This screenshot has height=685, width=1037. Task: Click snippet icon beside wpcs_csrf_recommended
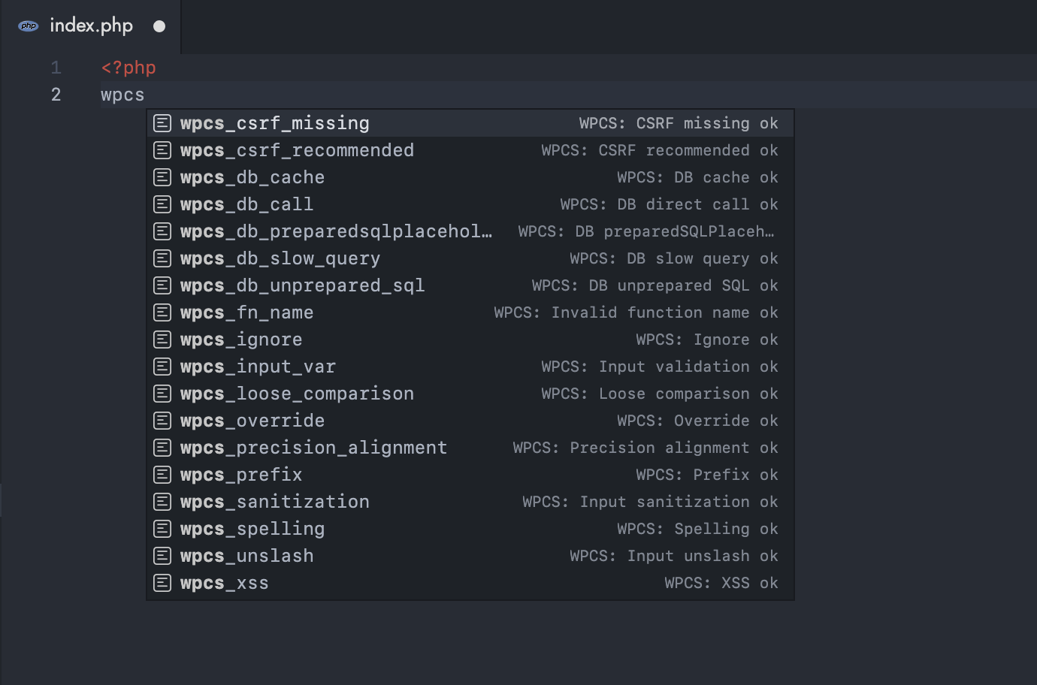coord(162,150)
